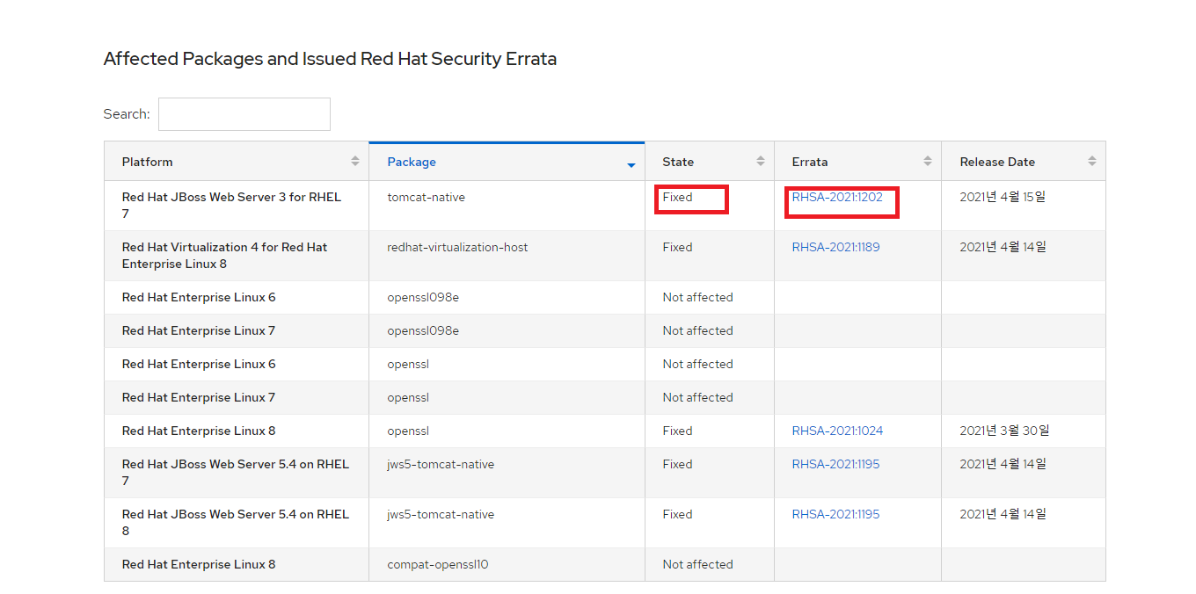Viewport: 1196px width, 594px height.
Task: Click jws5-tomcat-native cell in RHEL 7 row
Action: pos(507,473)
